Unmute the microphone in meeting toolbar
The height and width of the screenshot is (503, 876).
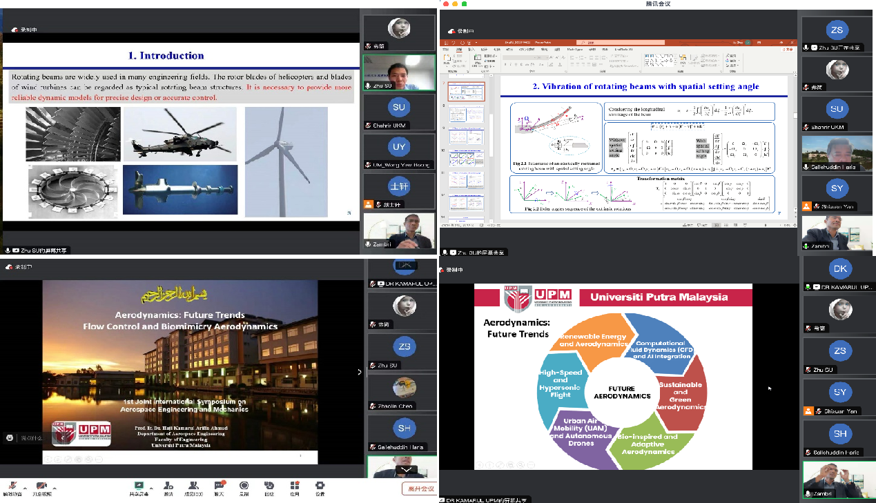click(11, 486)
